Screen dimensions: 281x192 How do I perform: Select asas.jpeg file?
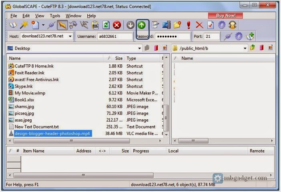[x=20, y=120]
